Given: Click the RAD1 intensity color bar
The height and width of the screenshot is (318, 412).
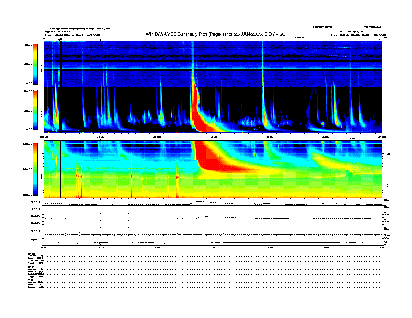Looking at the screenshot, I should click(35, 110).
